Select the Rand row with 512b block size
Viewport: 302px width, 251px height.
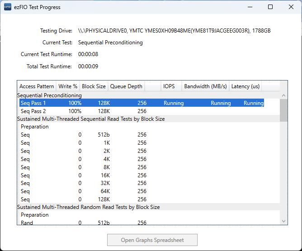(x=142, y=222)
